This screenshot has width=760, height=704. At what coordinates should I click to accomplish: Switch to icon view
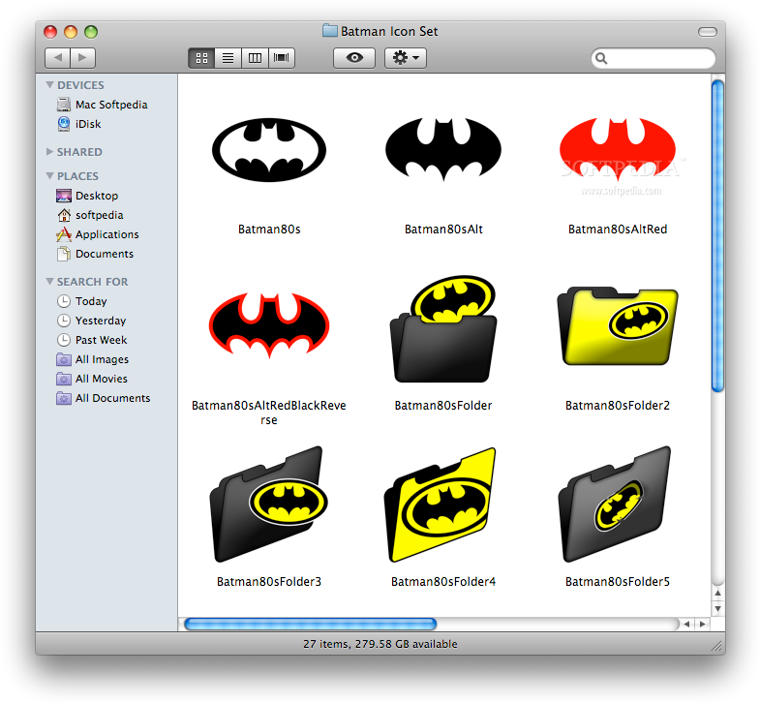(x=201, y=58)
